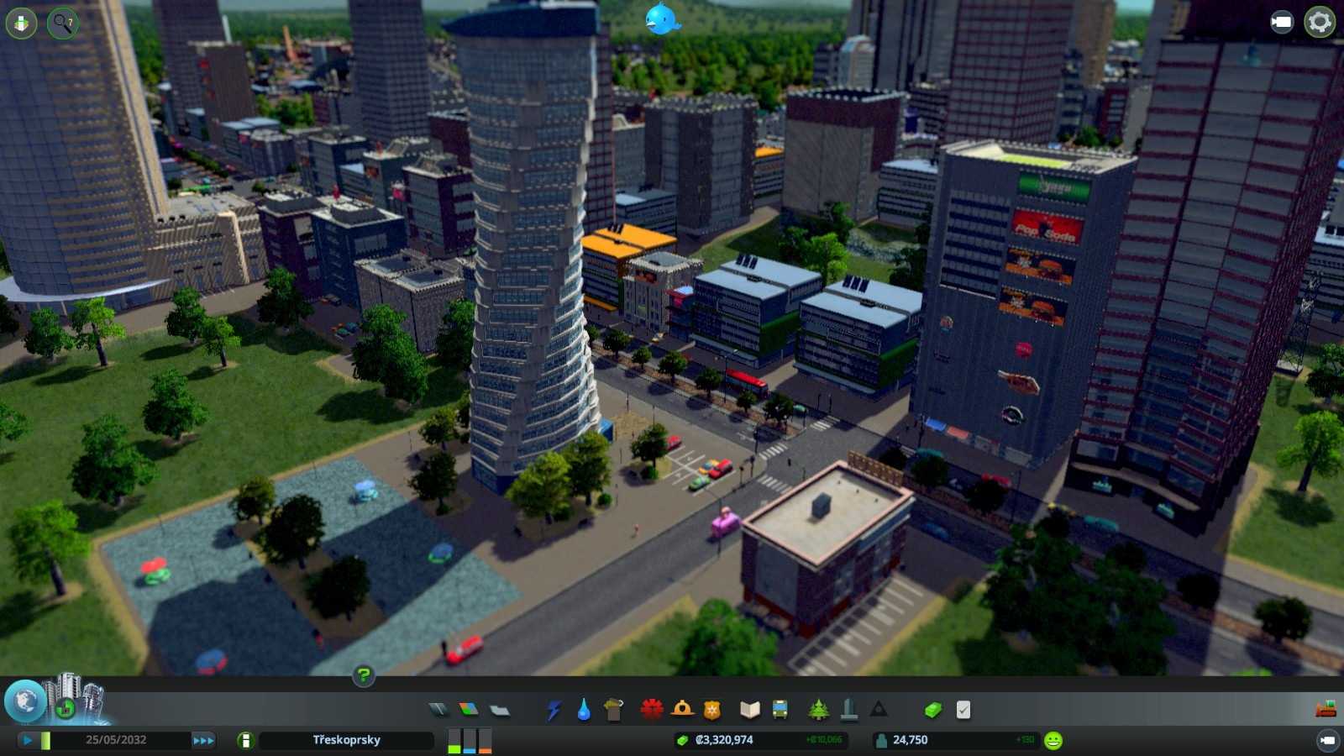Toggle free camera mode button
Viewport: 1344px width, 756px height.
coord(1281,22)
